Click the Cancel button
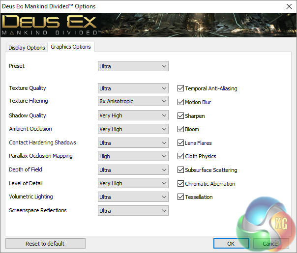 [271, 244]
